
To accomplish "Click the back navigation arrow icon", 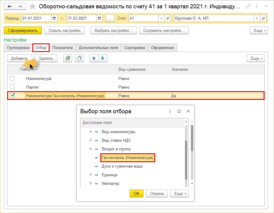I will (x=9, y=6).
